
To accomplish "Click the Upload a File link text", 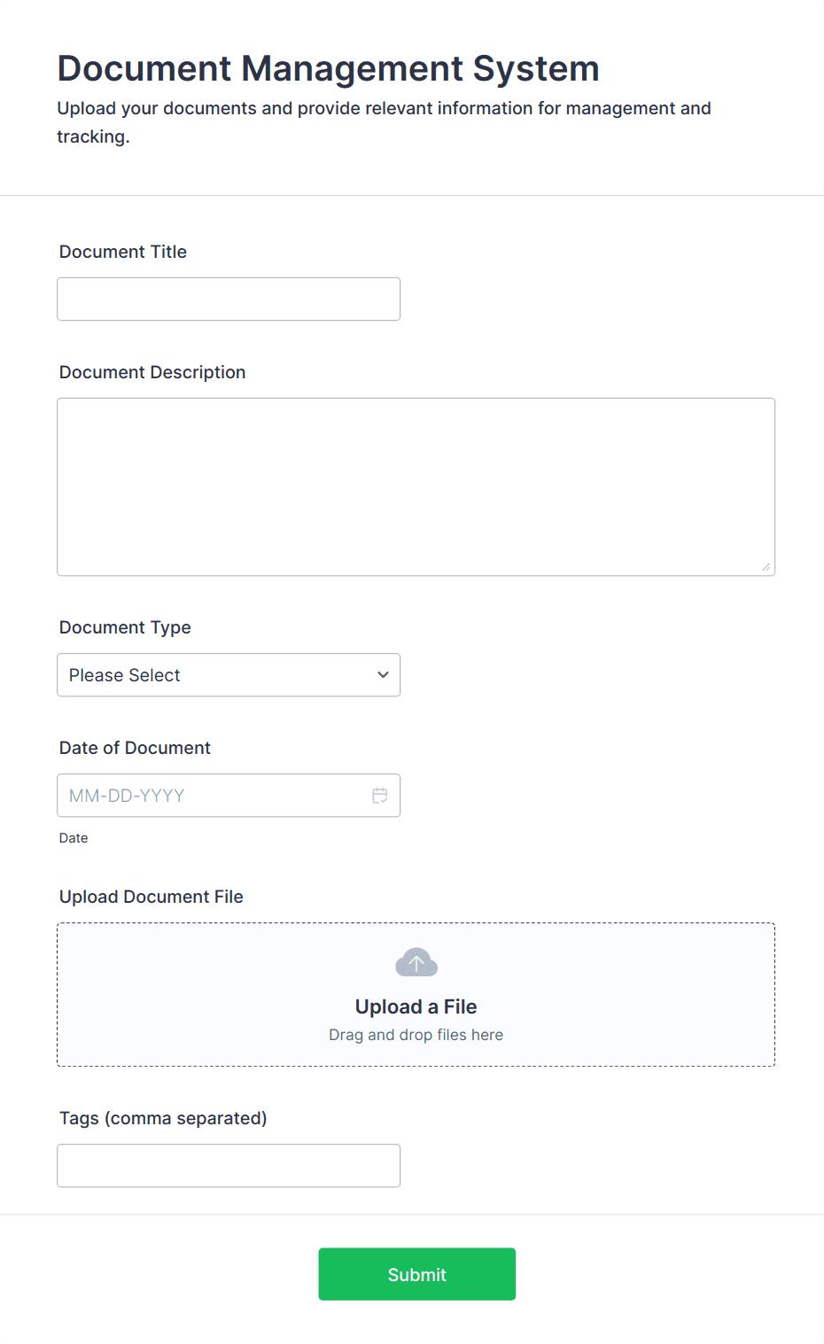I will click(416, 1006).
